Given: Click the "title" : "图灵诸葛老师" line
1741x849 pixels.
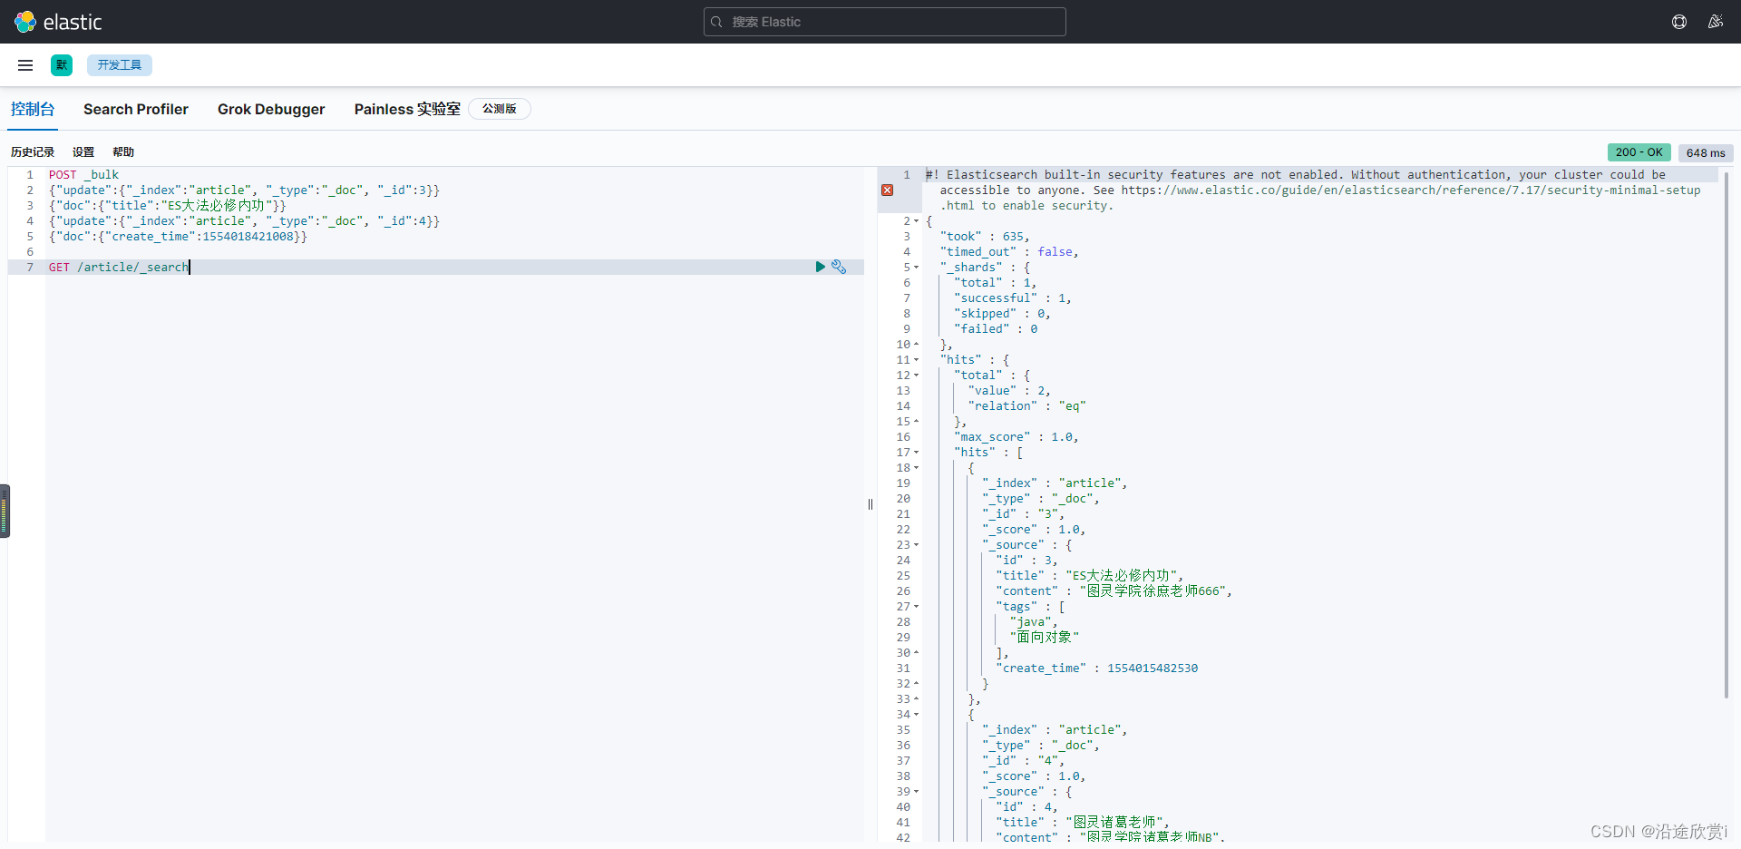Looking at the screenshot, I should 1083,823.
